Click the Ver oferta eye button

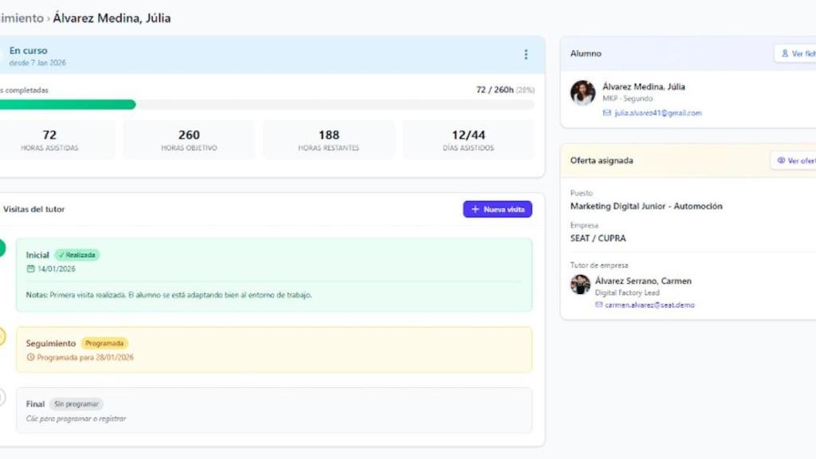click(x=794, y=160)
